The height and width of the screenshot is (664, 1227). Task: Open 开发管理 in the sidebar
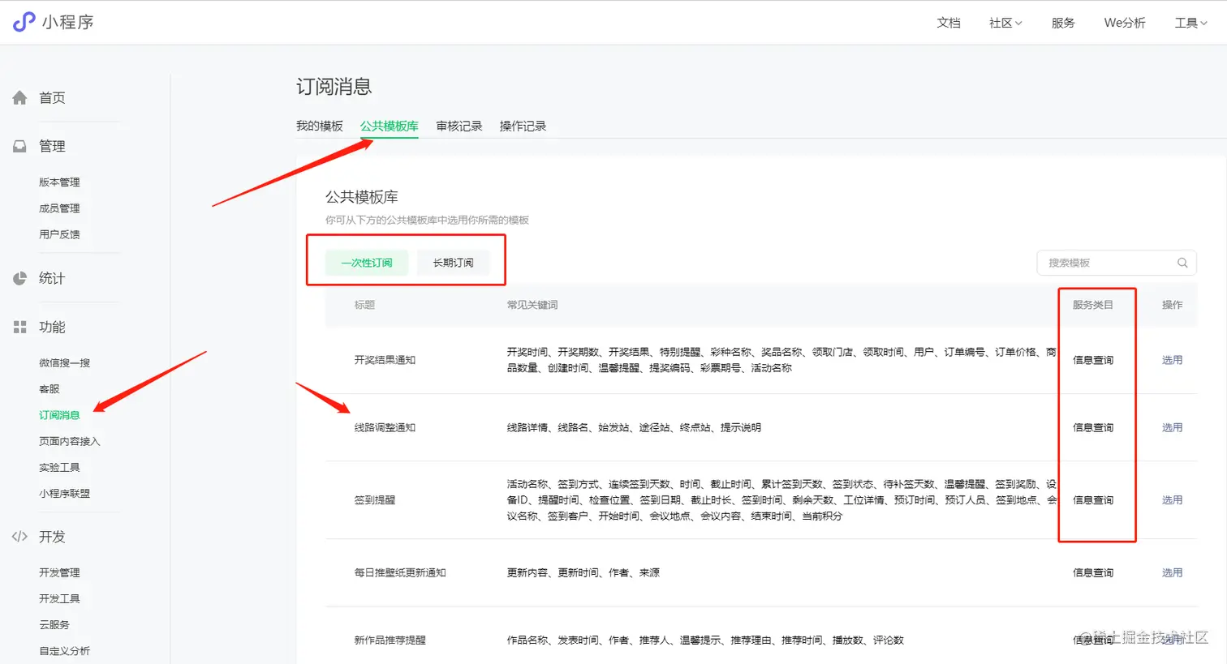[59, 573]
